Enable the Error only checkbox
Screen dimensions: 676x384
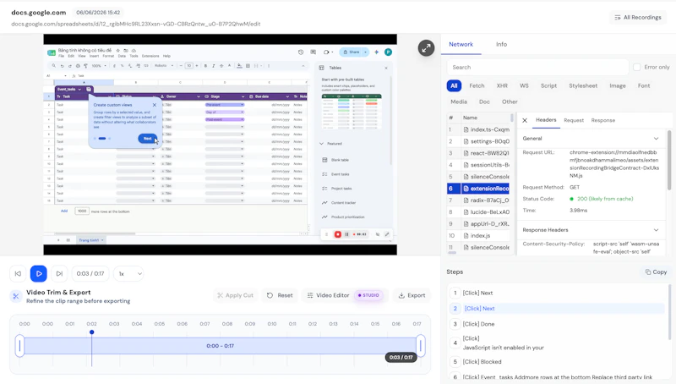click(x=637, y=68)
